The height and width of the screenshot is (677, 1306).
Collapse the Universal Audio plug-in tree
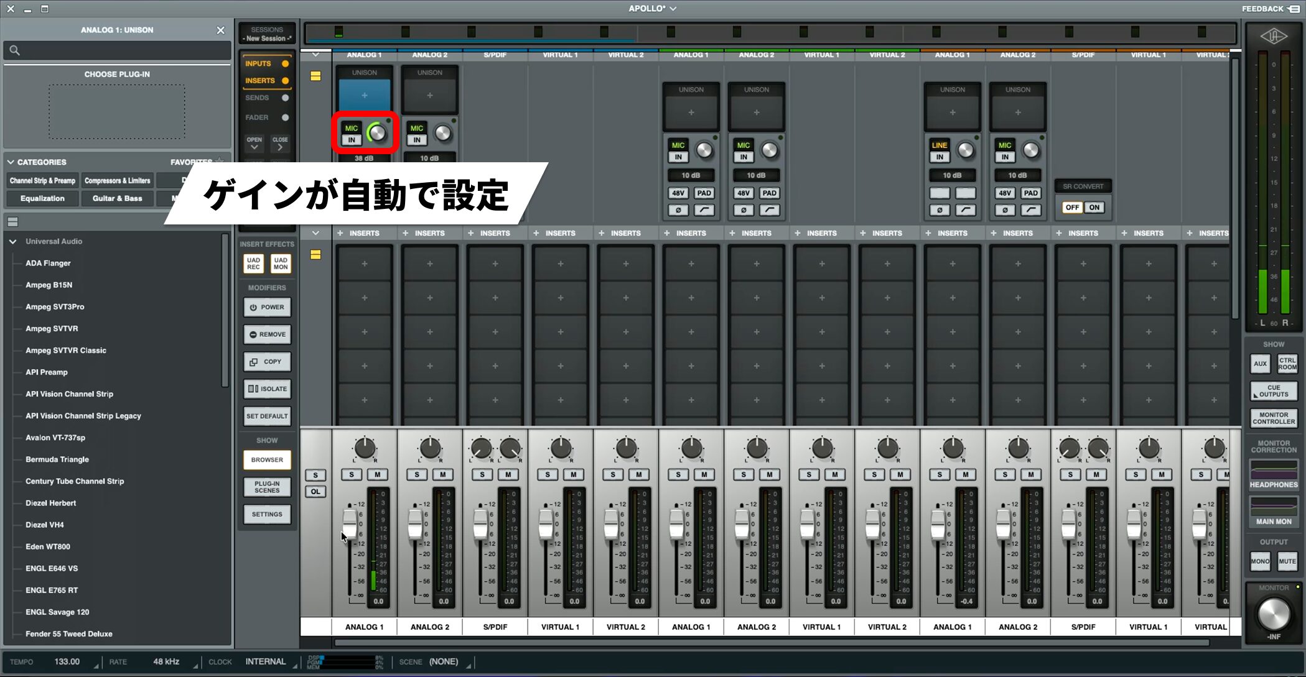13,241
